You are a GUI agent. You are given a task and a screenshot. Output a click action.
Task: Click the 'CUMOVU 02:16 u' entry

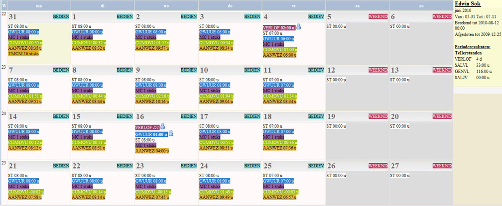pos(151,96)
